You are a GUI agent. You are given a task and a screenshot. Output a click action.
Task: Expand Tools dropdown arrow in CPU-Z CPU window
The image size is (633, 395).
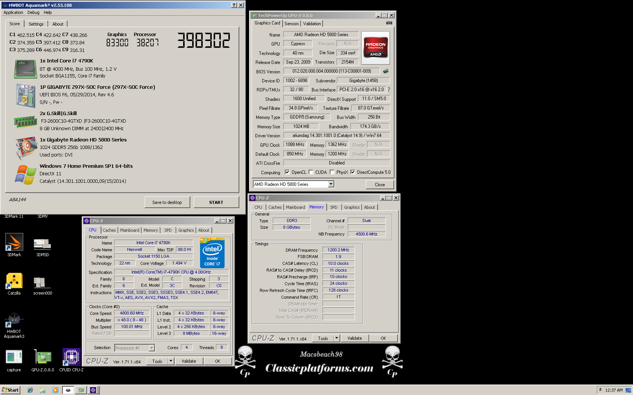coord(171,361)
